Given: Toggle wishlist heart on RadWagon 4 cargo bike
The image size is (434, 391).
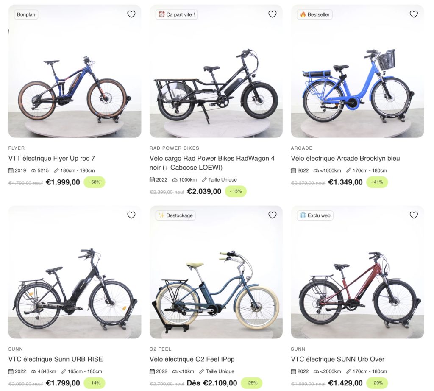Looking at the screenshot, I should click(x=273, y=14).
